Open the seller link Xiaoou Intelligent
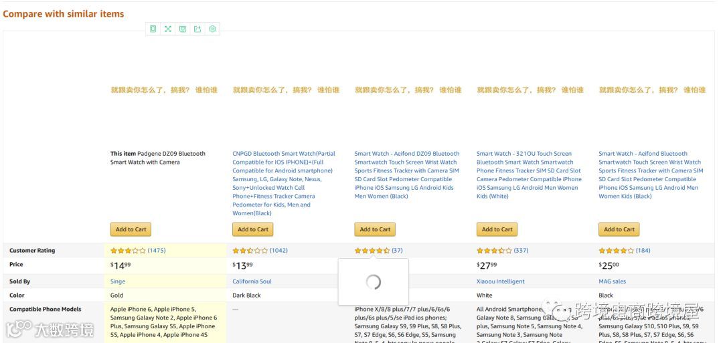The width and height of the screenshot is (723, 343). [501, 281]
